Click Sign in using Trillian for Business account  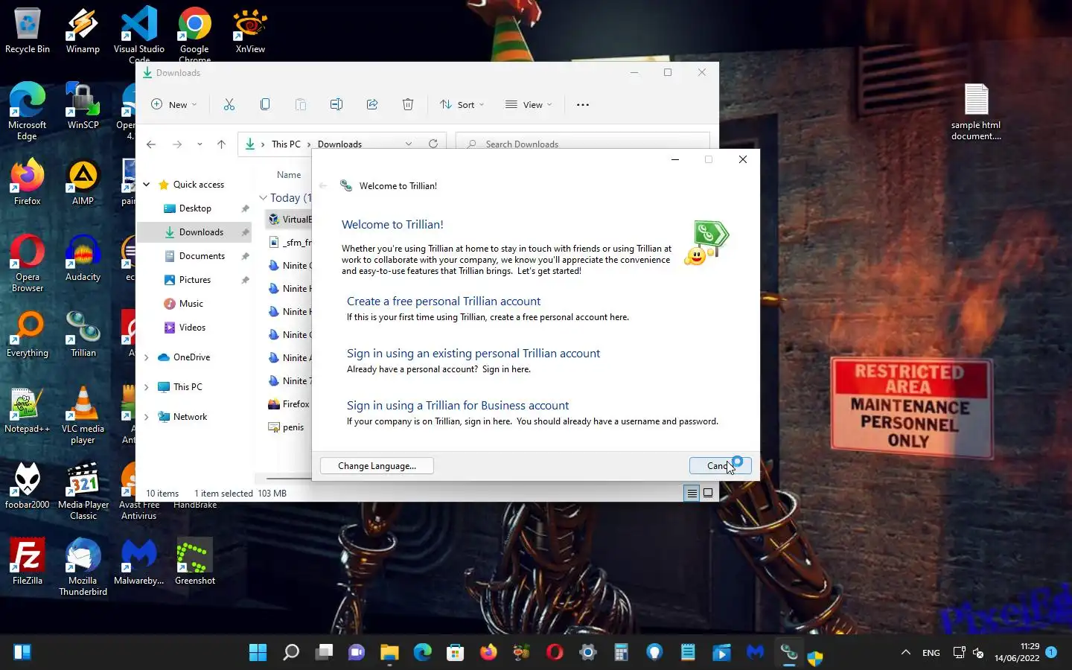458,405
